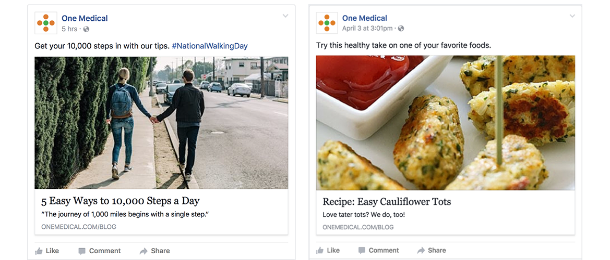Open options chevron on walking post
Screen dimensions: 610x260
coord(285,16)
